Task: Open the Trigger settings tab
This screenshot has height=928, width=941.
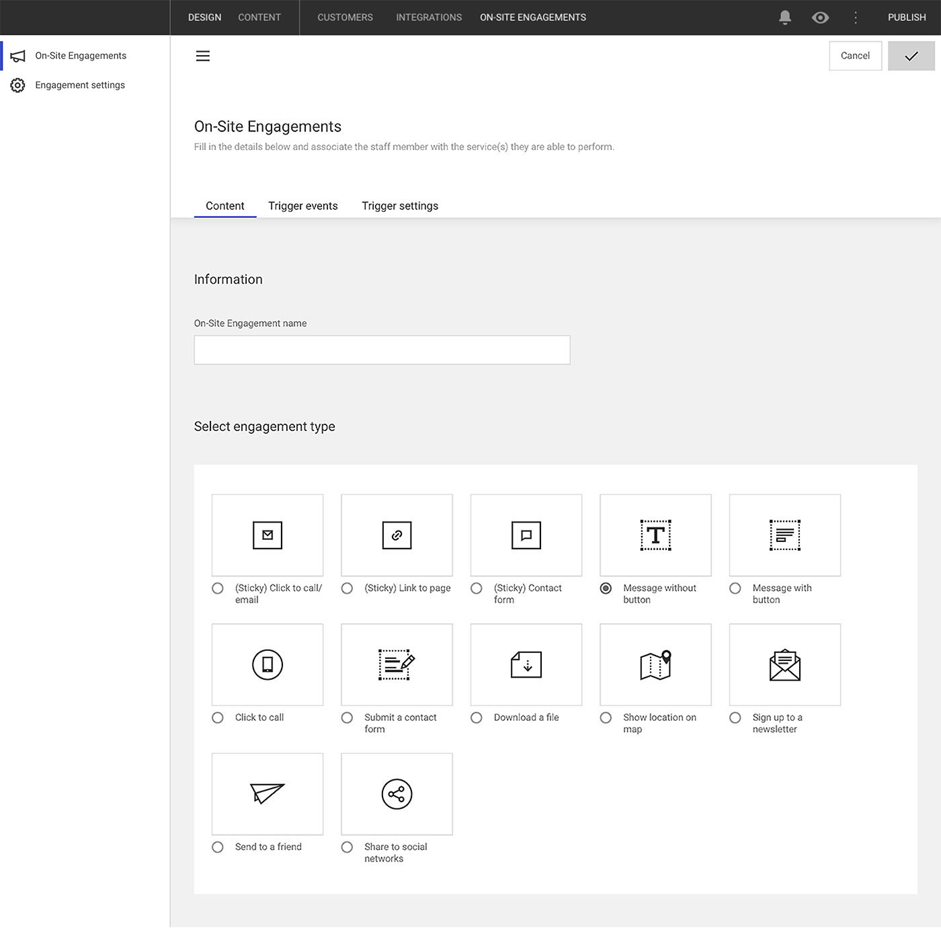Action: 399,206
